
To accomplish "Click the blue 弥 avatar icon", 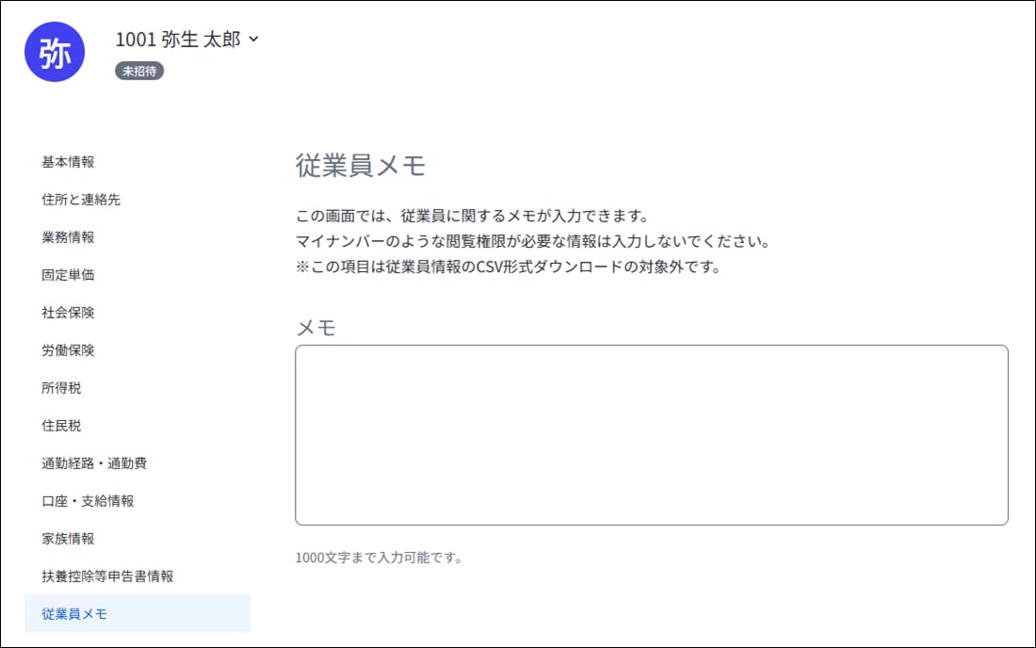I will (55, 53).
